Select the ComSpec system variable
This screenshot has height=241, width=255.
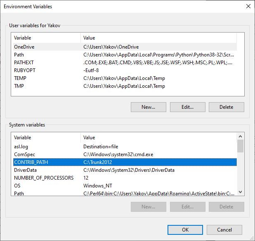[x=24, y=154]
